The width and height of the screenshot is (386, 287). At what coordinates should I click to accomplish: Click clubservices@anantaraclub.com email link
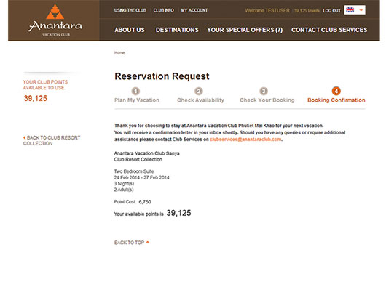[x=245, y=140]
